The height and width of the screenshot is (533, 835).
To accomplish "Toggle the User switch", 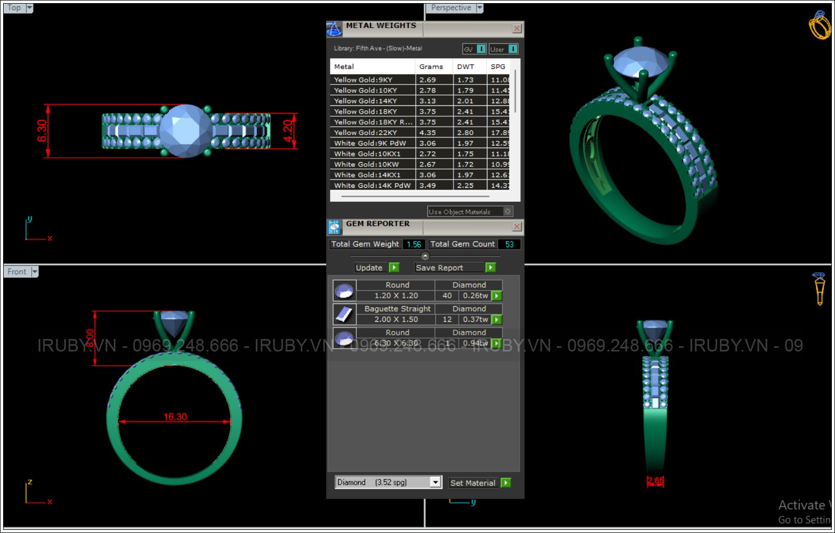I will 512,49.
